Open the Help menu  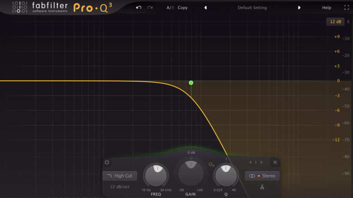[x=326, y=8]
